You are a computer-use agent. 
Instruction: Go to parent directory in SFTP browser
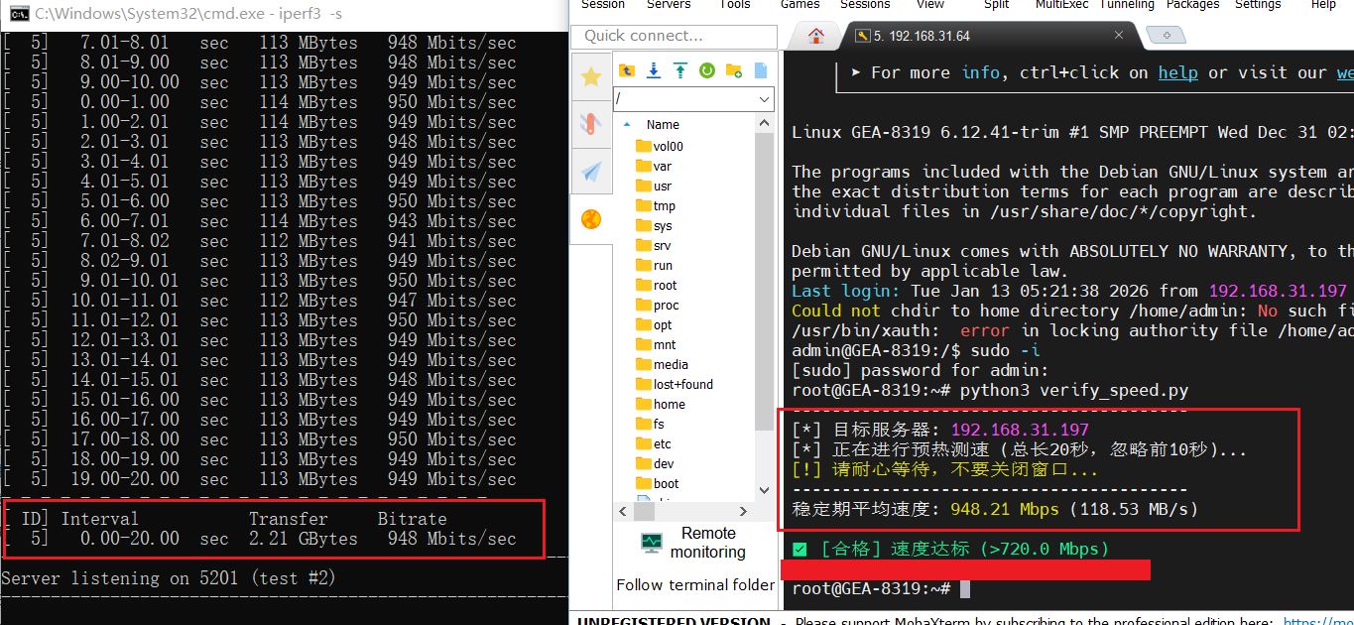627,70
